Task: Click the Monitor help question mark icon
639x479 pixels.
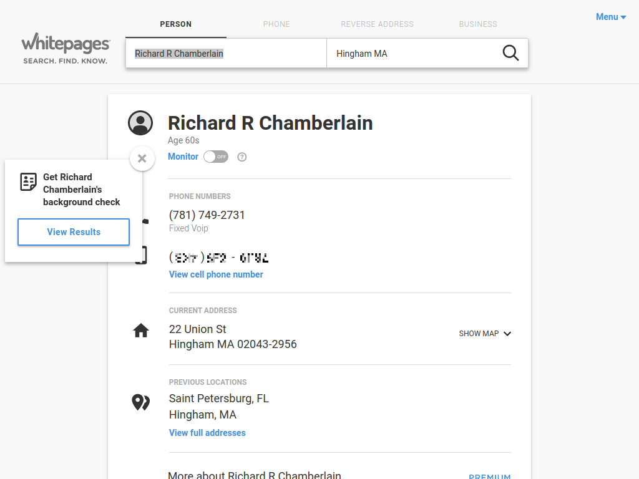Action: (x=242, y=157)
